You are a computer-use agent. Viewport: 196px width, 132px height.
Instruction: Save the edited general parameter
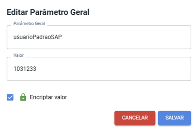pos(174,118)
